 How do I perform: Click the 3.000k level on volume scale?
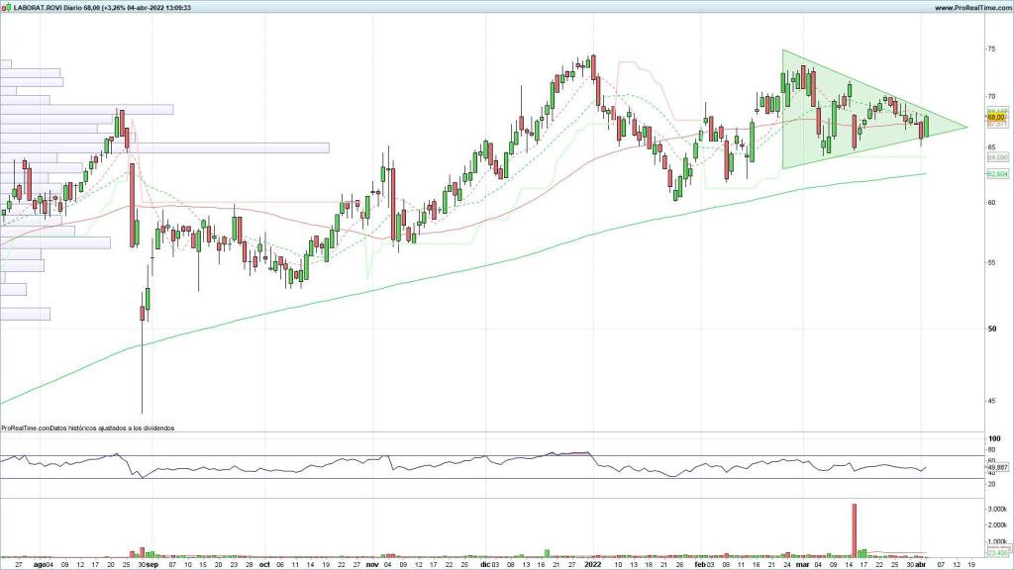click(996, 508)
